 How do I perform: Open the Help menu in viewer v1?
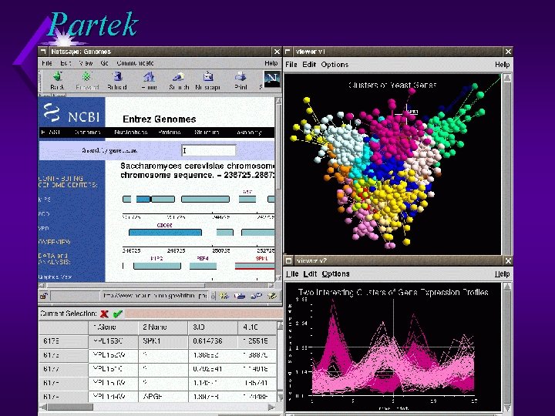click(503, 65)
